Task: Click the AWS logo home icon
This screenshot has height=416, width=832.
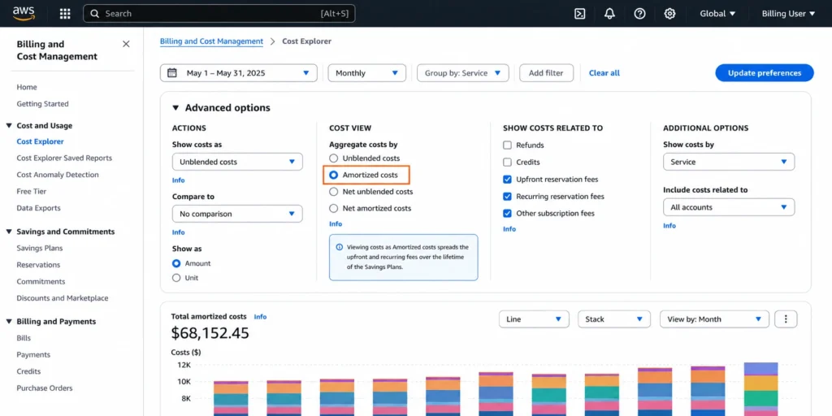Action: tap(24, 13)
